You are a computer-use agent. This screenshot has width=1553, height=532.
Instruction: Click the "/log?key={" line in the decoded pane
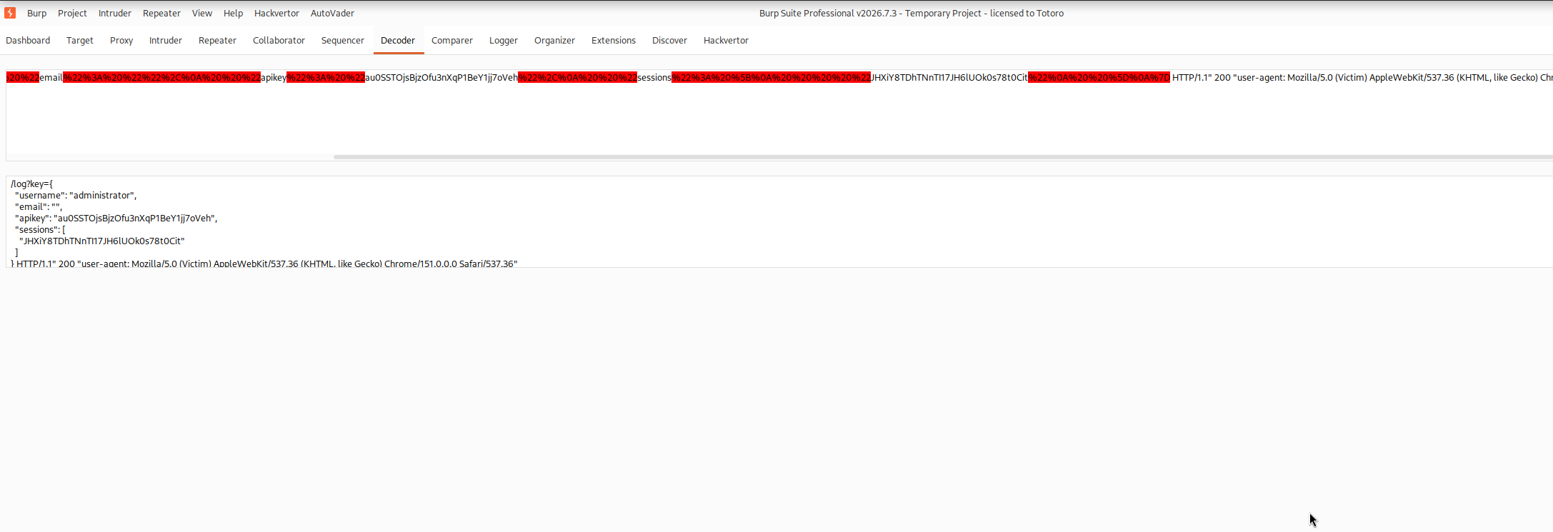(x=31, y=184)
